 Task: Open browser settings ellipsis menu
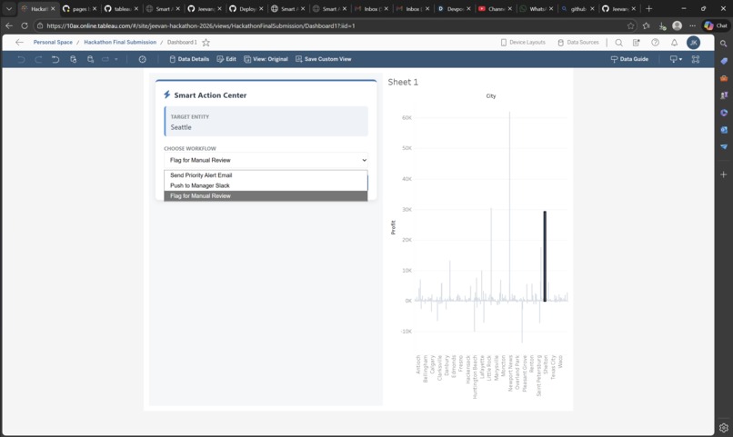(x=692, y=25)
